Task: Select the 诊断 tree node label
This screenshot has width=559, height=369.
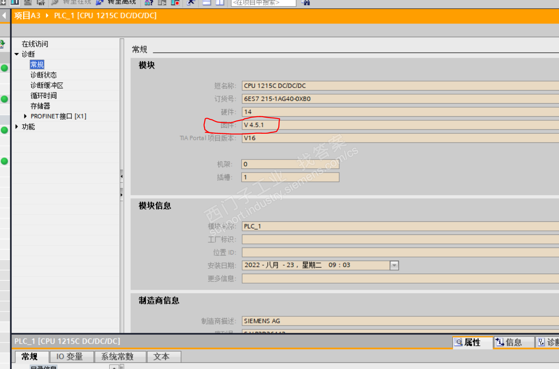Action: point(28,54)
